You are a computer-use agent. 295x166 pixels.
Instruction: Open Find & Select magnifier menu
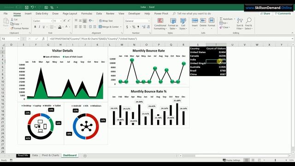coord(249,24)
